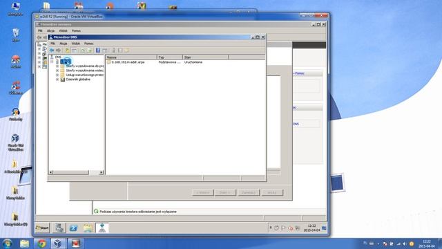
Task: Click the refresh-disabled status message icon
Action: click(x=96, y=211)
